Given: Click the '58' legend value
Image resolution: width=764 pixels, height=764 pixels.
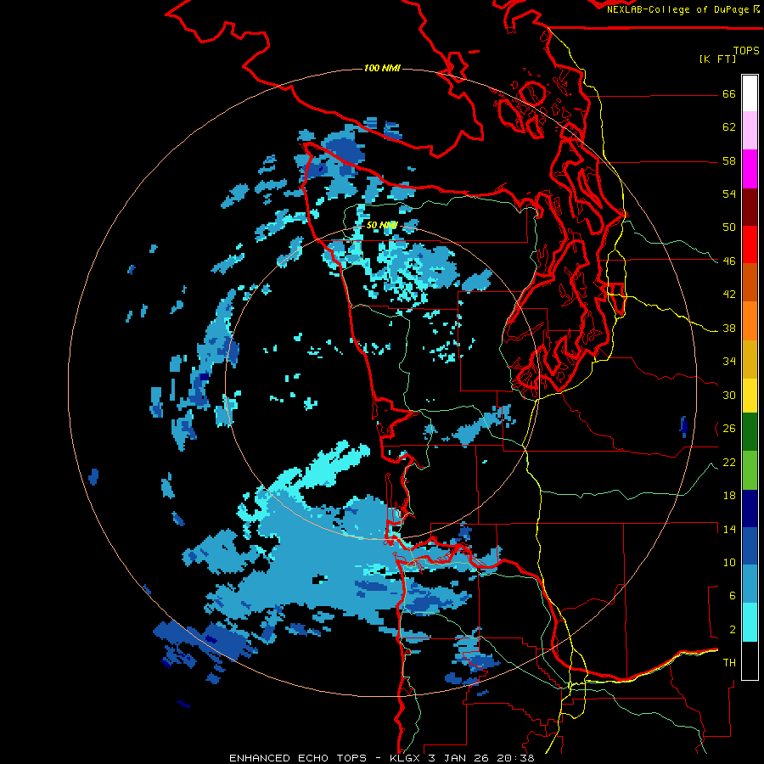Looking at the screenshot, I should point(729,160).
